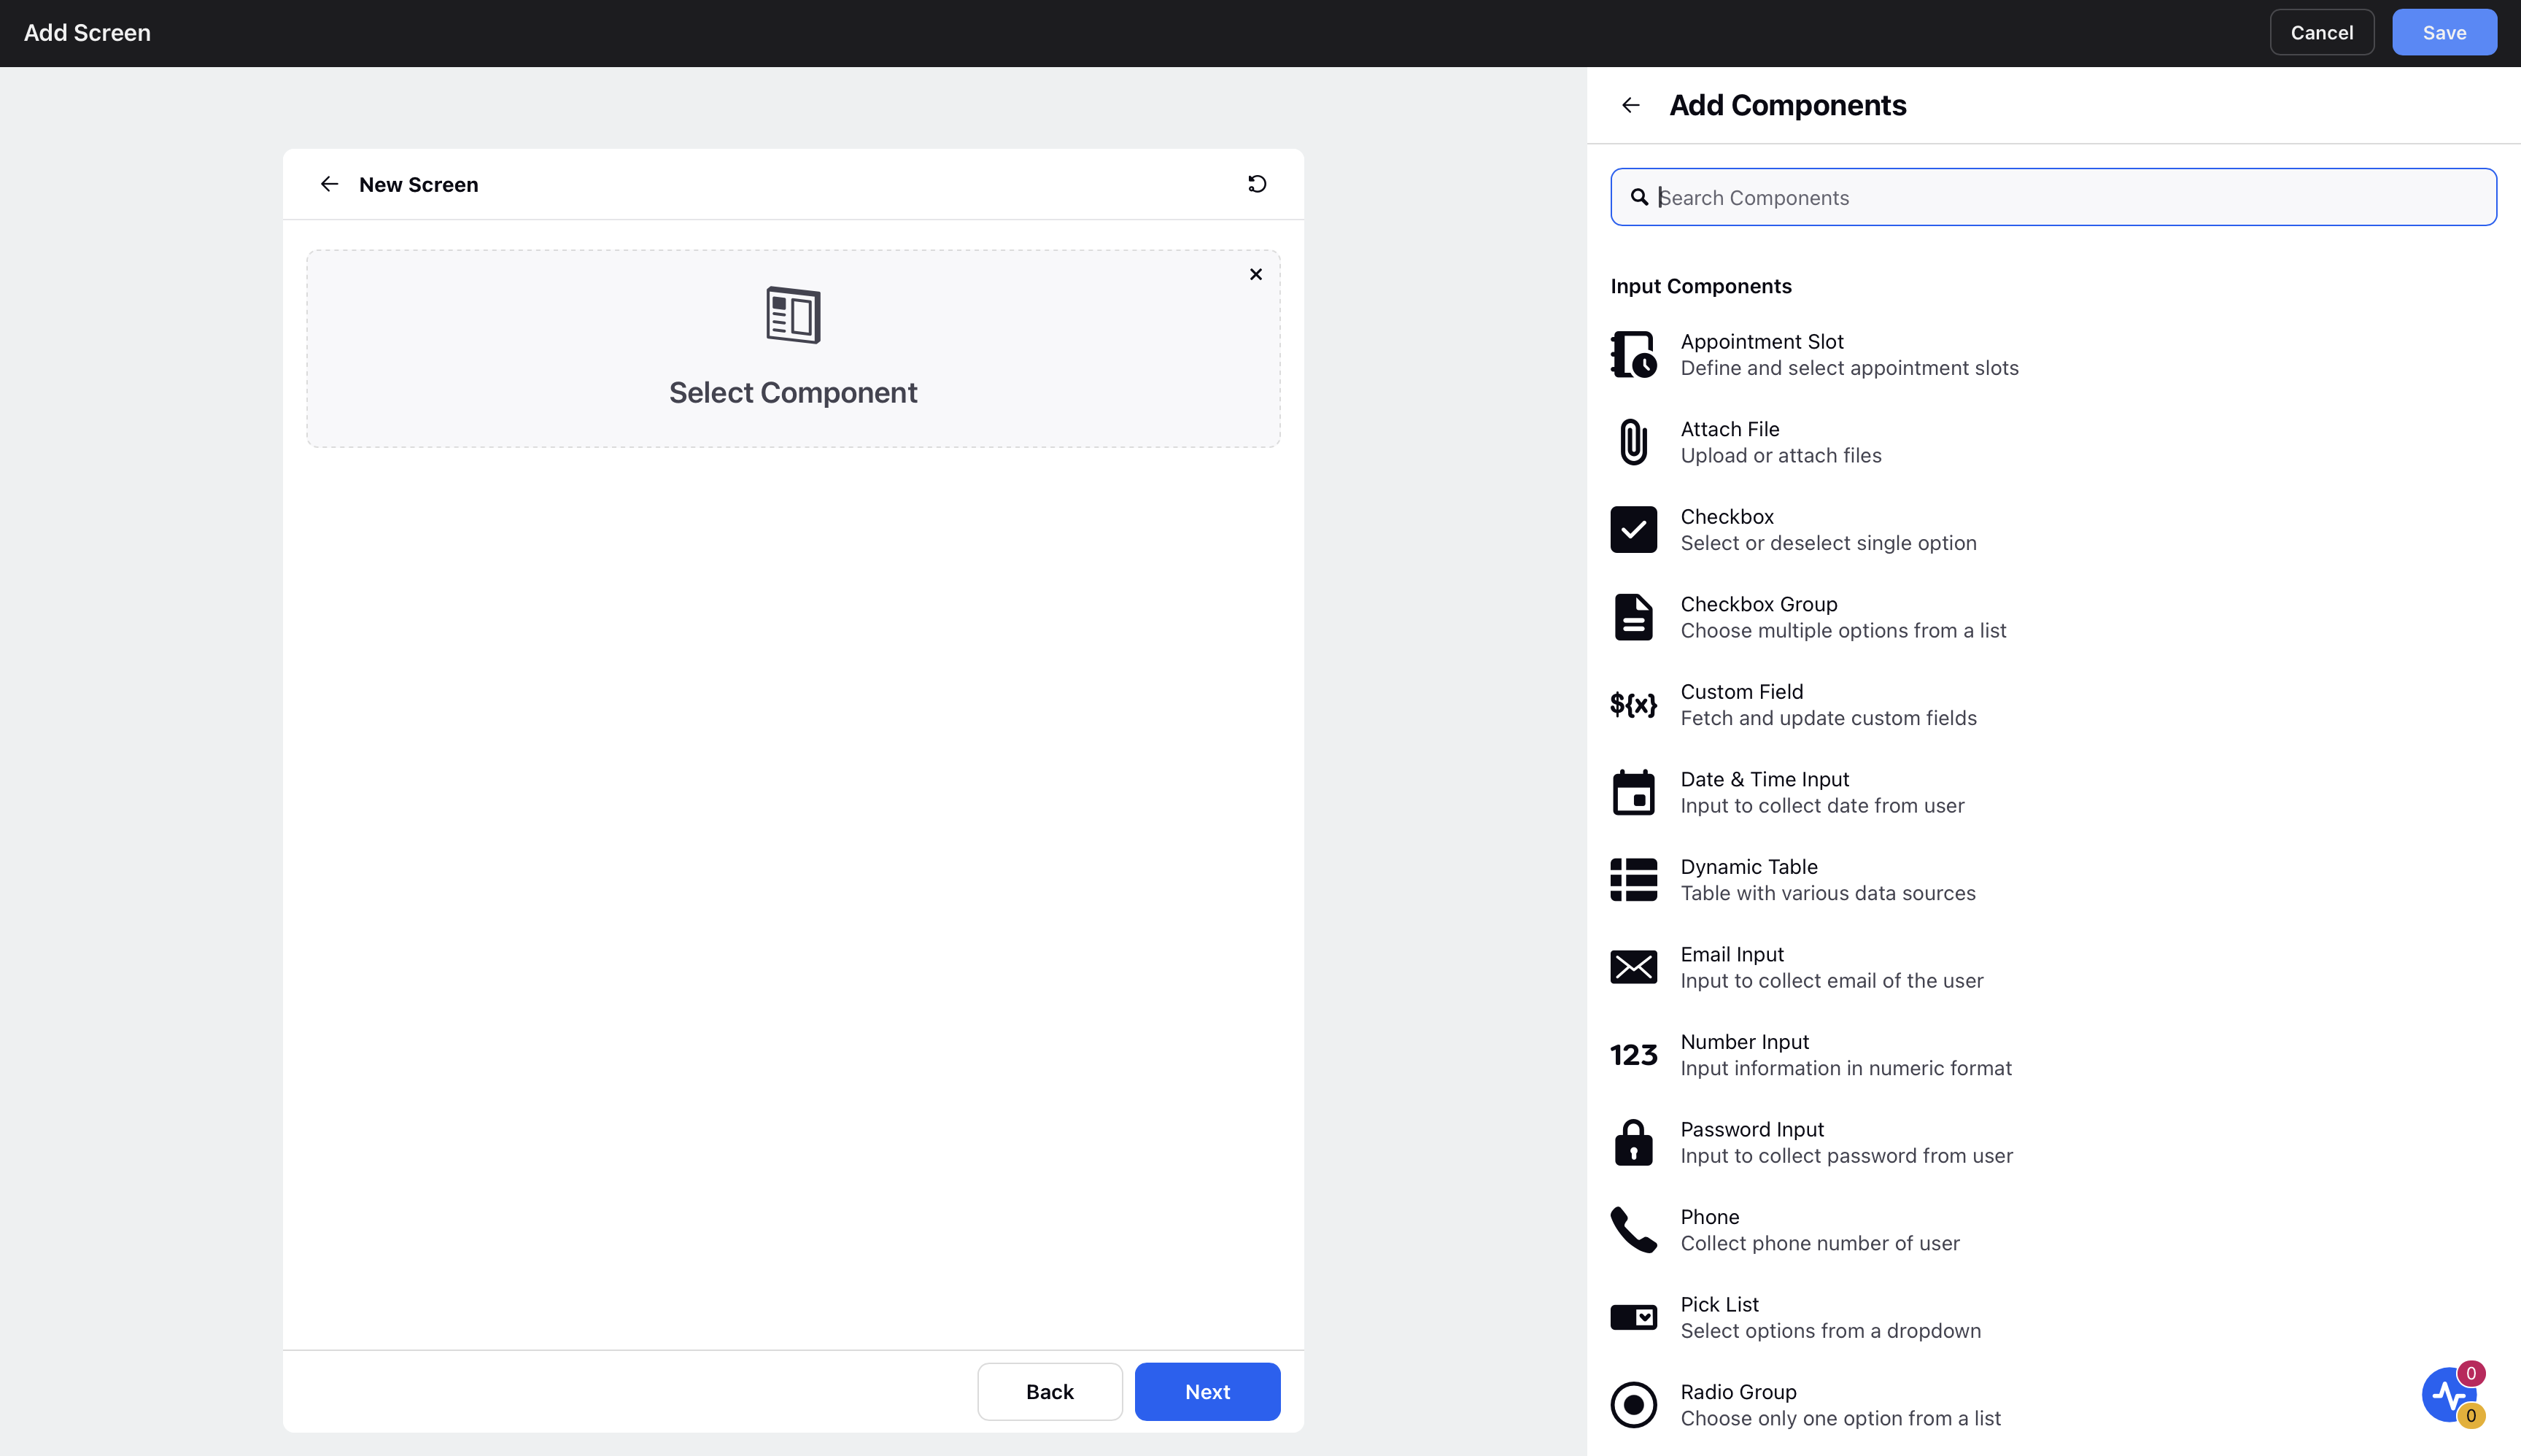Click the Phone title

tap(1709, 1217)
